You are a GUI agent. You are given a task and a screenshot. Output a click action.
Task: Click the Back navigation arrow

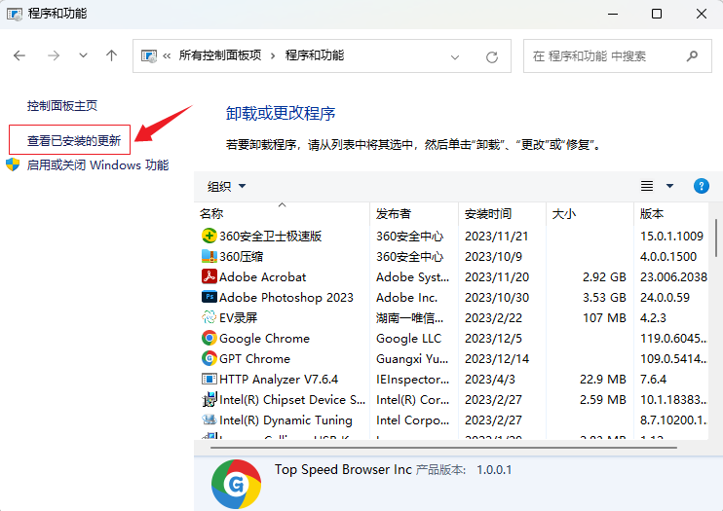19,55
